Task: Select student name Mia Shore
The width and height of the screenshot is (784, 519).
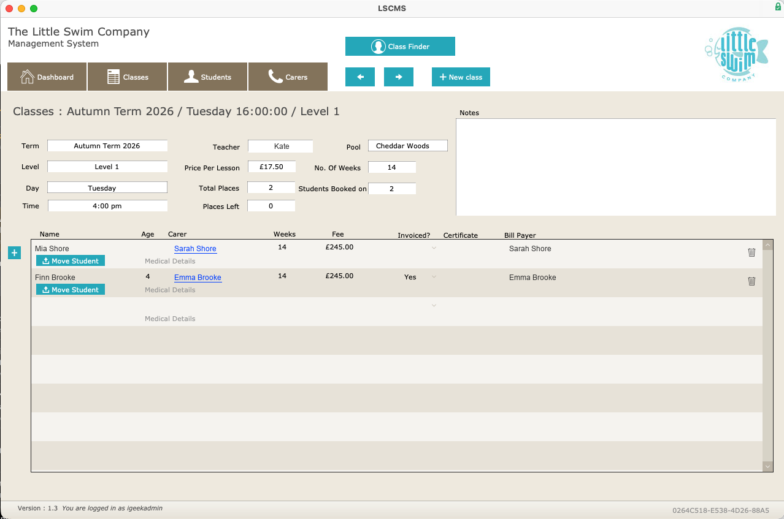Action: click(x=52, y=249)
